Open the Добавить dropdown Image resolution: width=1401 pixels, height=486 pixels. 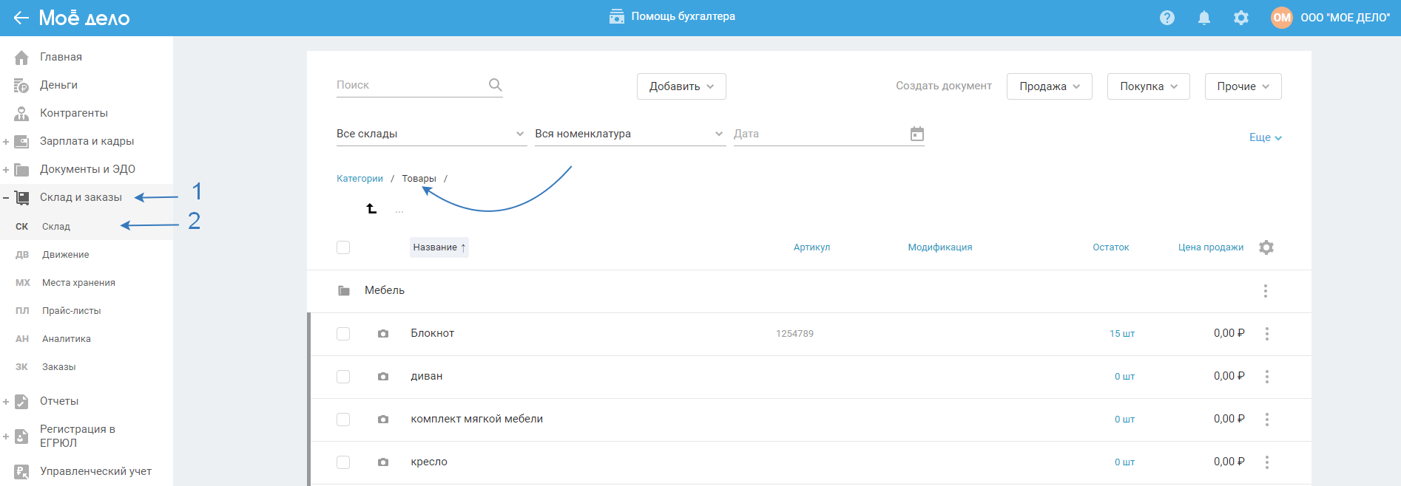pos(681,86)
